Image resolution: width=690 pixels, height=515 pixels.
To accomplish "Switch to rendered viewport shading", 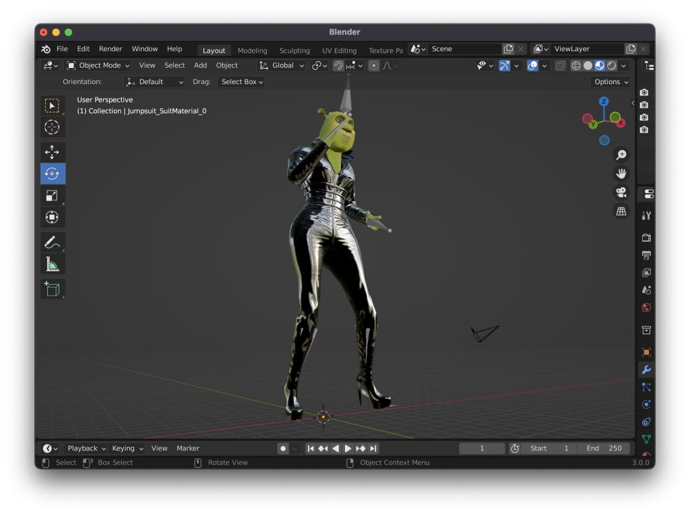I will (611, 65).
